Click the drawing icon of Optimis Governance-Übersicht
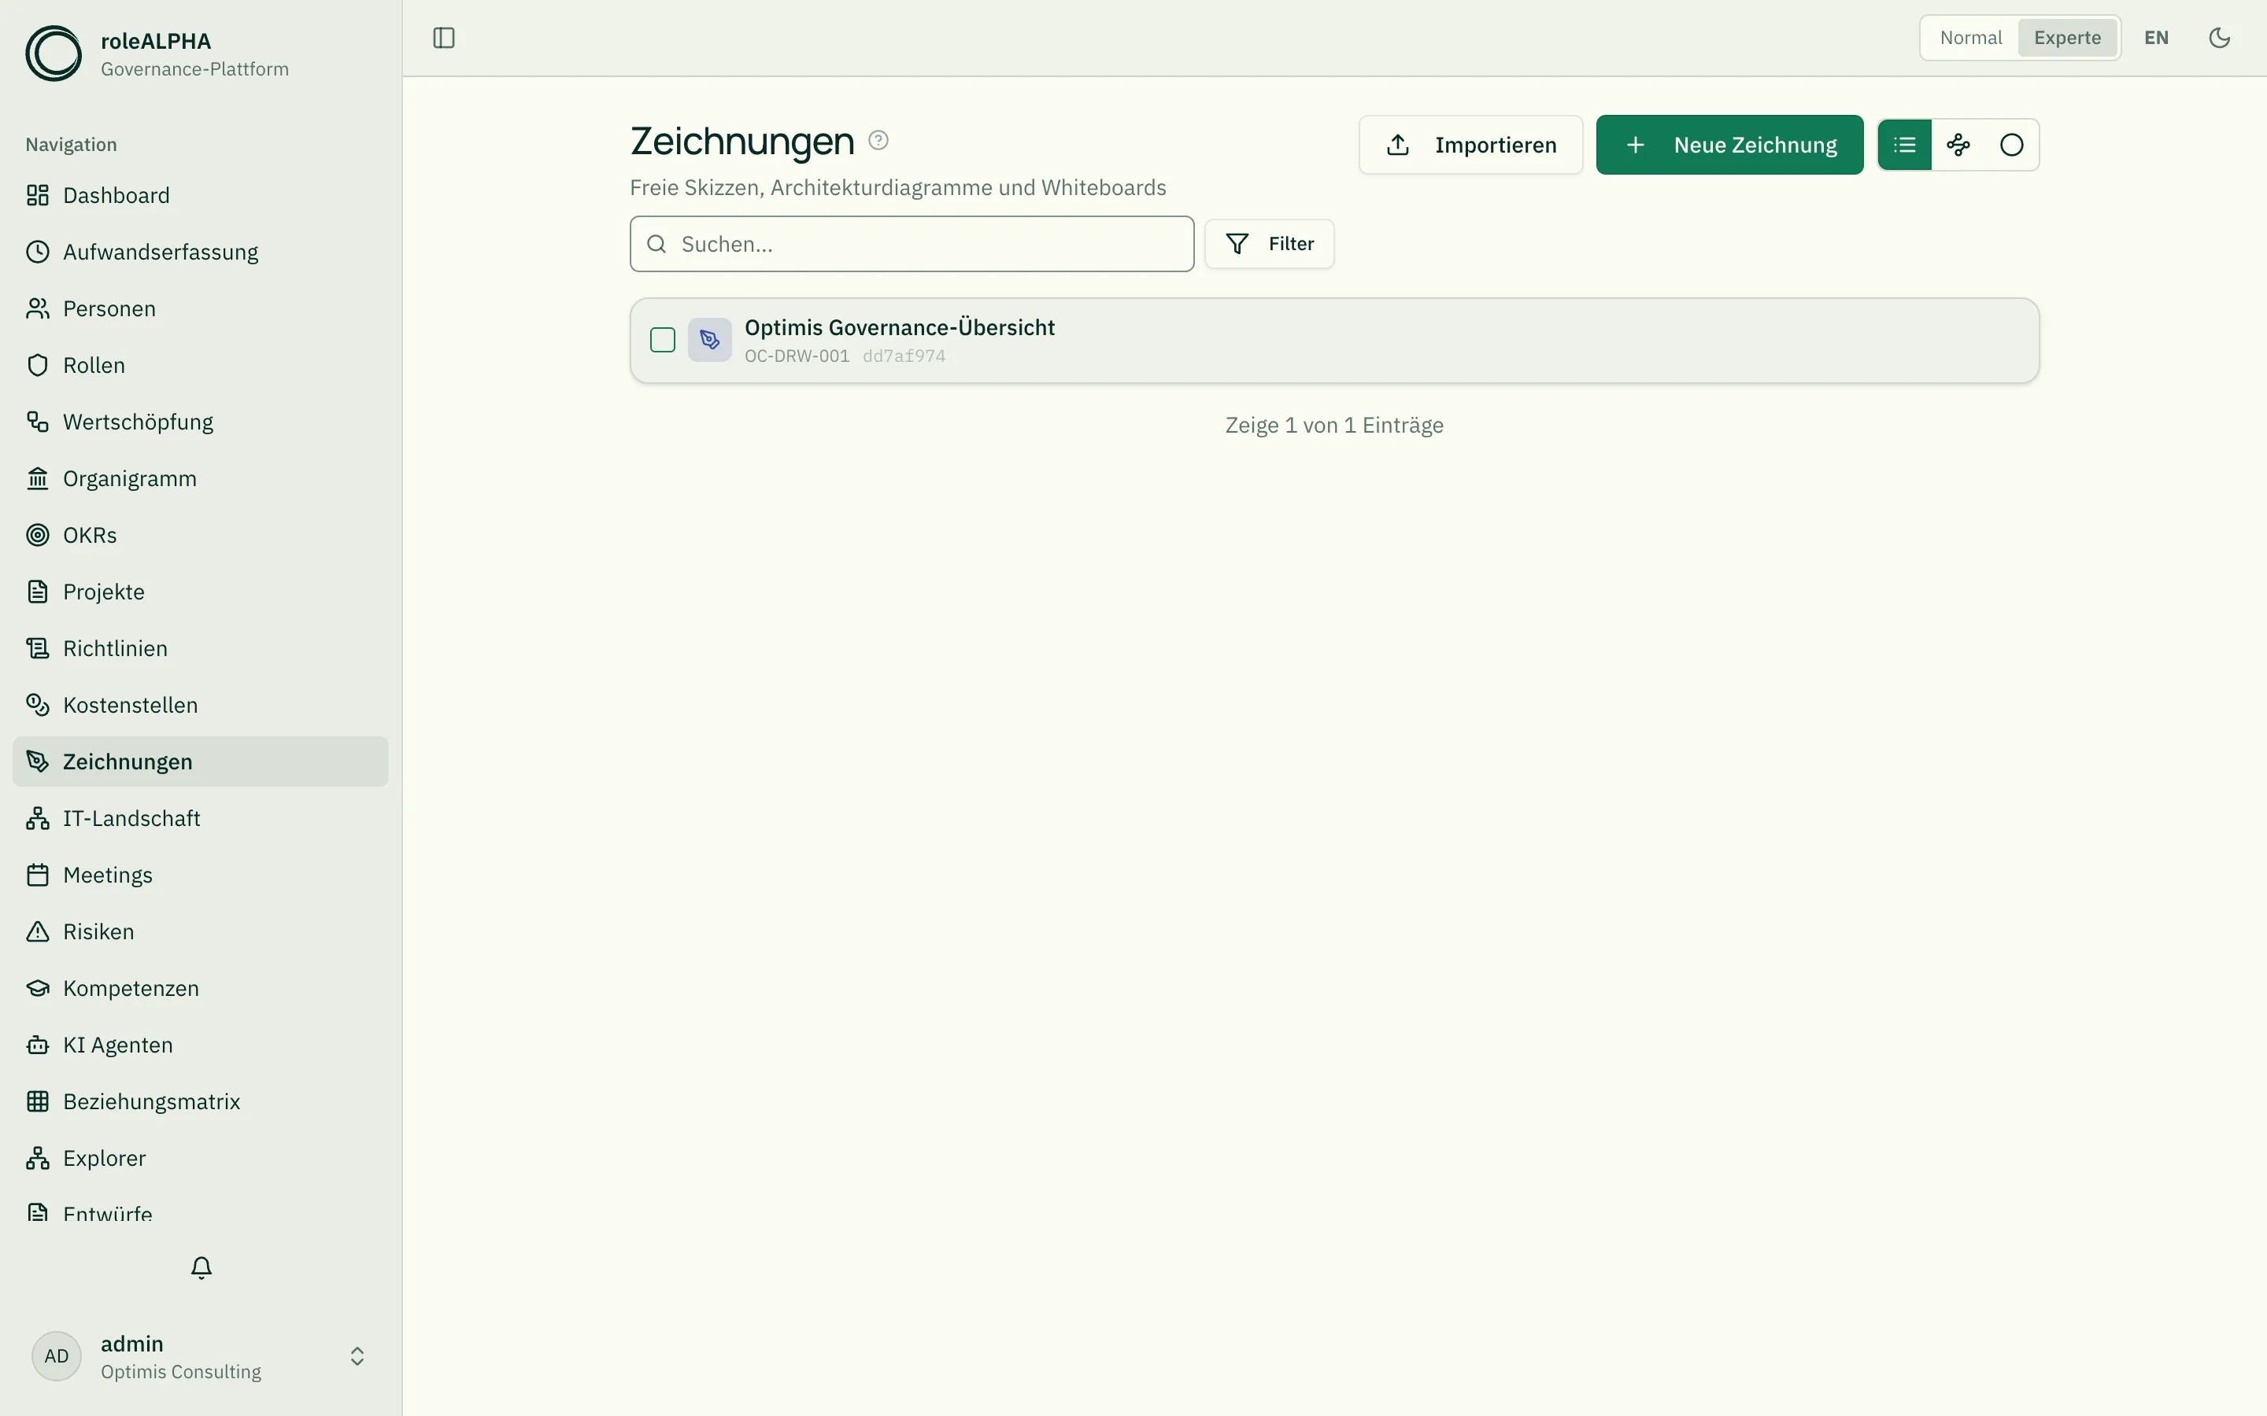Image resolution: width=2267 pixels, height=1416 pixels. [x=710, y=340]
